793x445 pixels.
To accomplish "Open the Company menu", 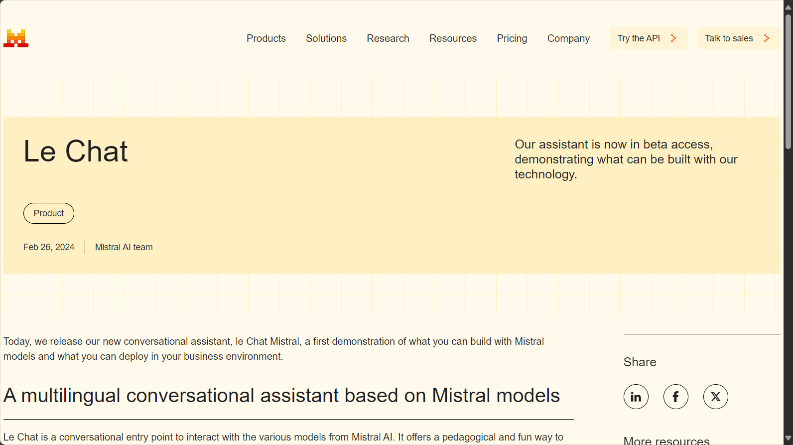I will click(x=568, y=38).
